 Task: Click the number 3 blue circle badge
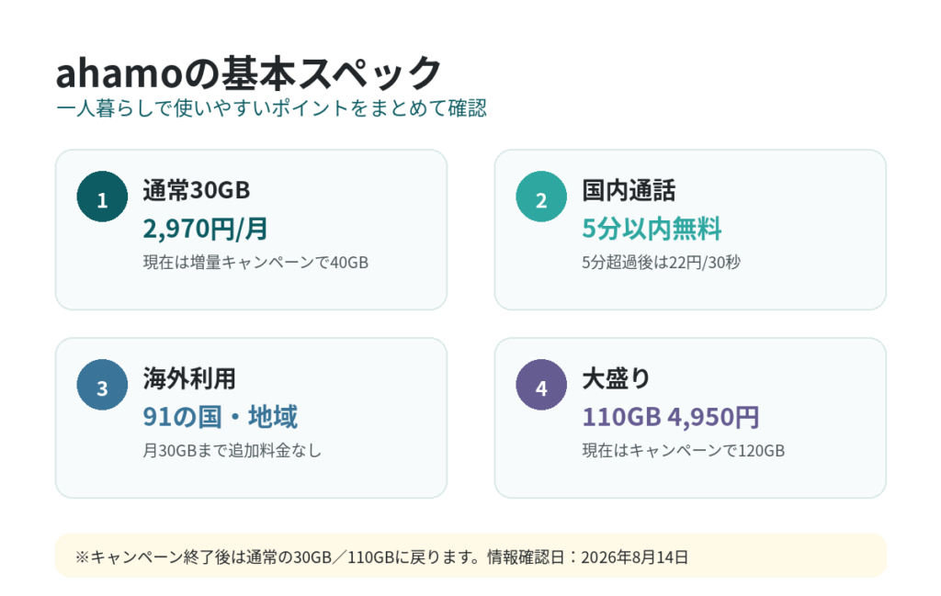(102, 385)
